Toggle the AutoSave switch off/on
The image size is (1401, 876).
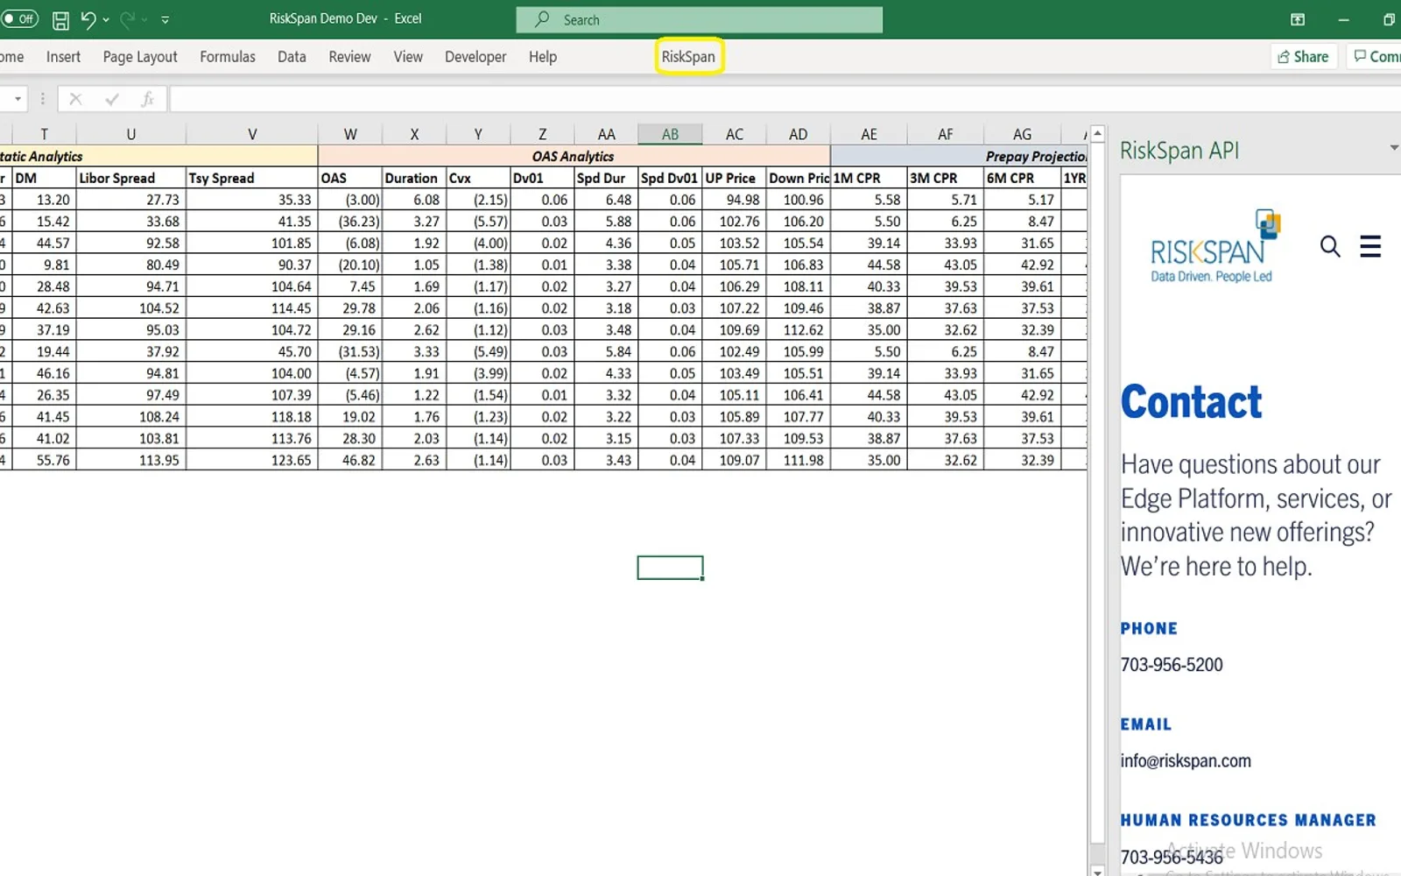point(19,18)
